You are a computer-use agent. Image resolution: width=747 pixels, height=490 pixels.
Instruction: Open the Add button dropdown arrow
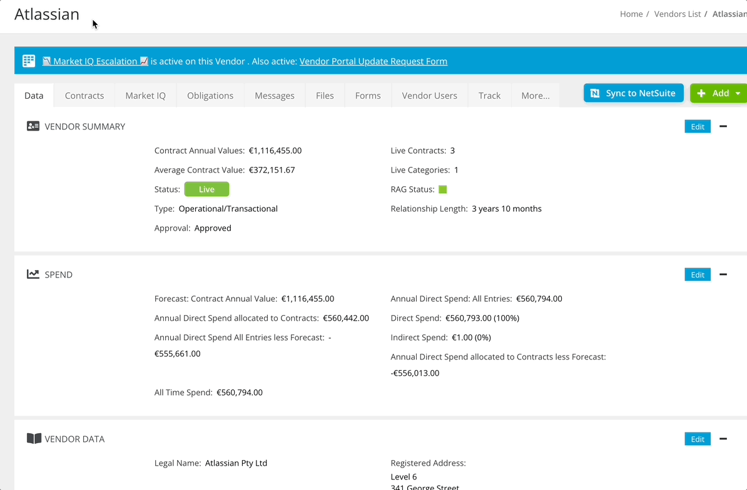click(x=738, y=93)
